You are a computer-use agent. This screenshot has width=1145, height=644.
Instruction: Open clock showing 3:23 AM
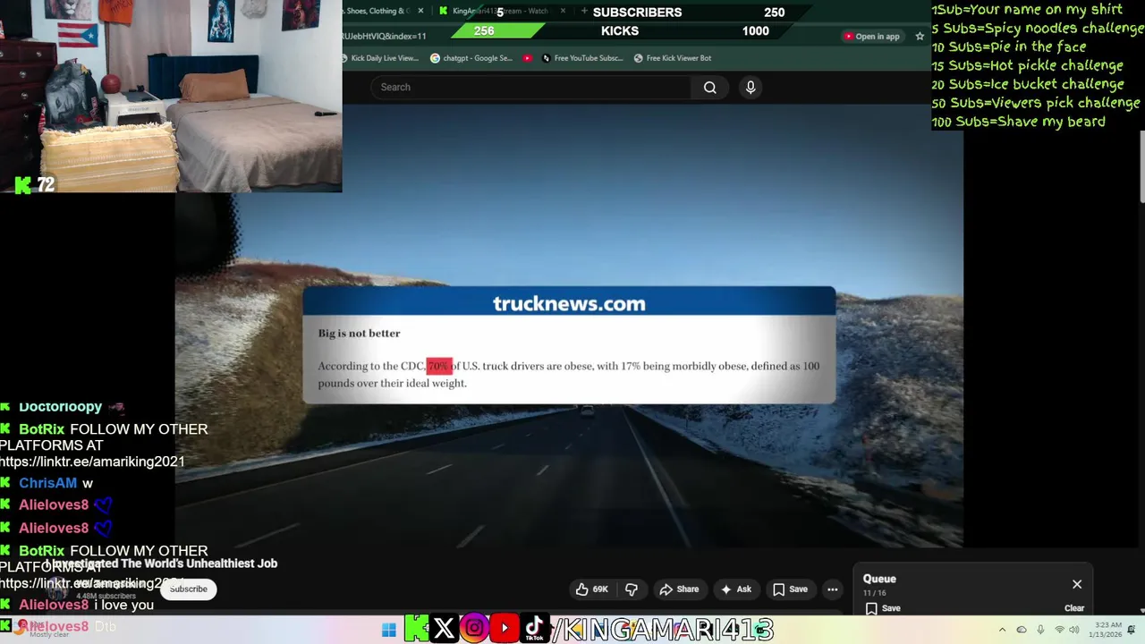(x=1107, y=630)
